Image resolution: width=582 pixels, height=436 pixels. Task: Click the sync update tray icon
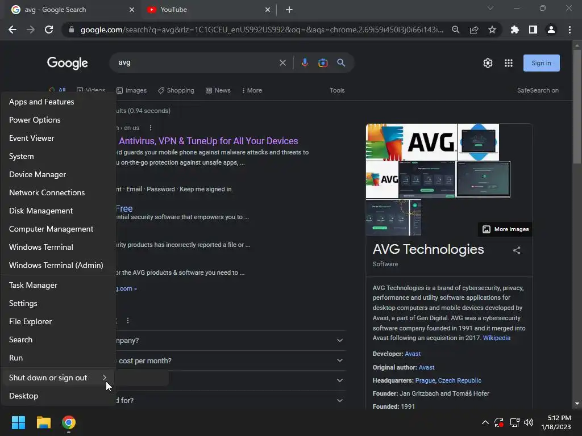[x=499, y=422]
